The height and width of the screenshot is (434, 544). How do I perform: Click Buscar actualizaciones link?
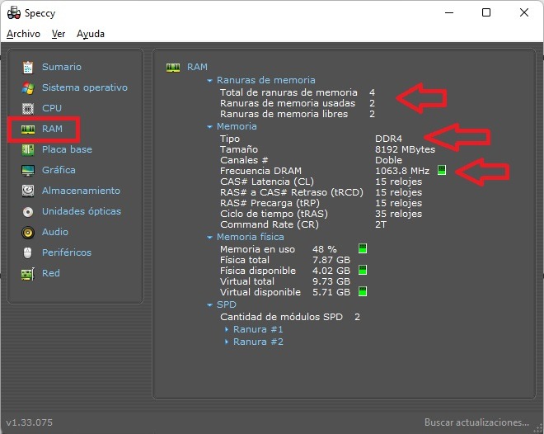coord(476,422)
